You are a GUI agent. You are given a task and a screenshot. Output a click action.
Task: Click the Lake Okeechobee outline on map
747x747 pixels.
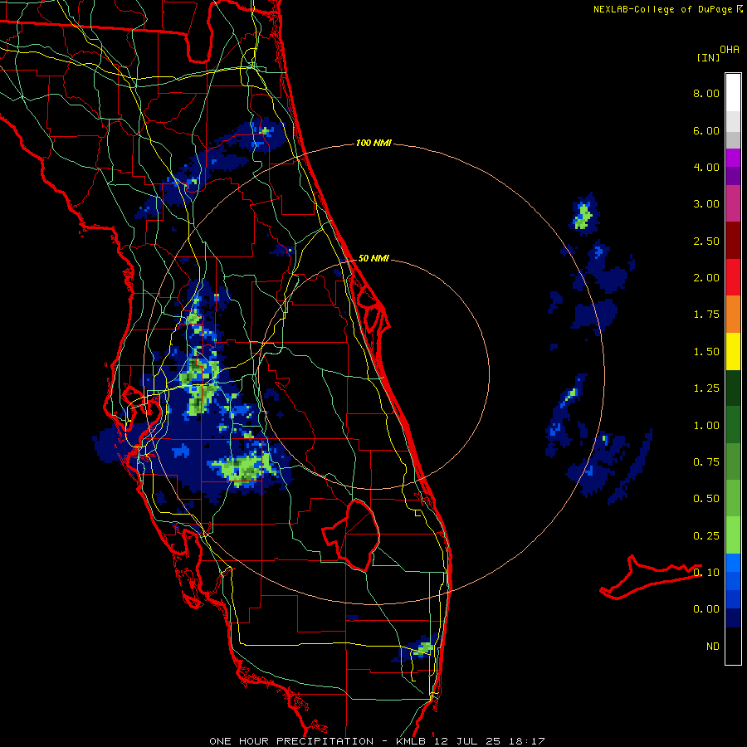pos(351,535)
